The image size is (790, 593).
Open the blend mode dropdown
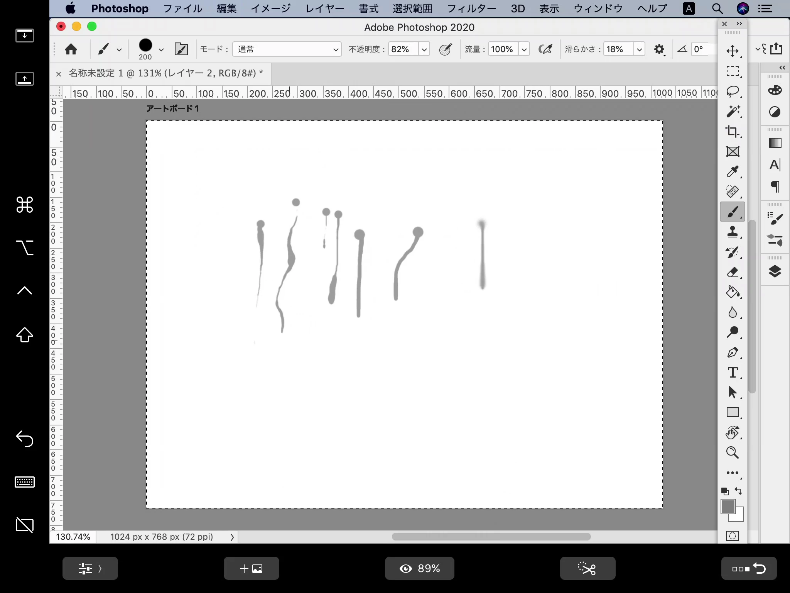(287, 49)
